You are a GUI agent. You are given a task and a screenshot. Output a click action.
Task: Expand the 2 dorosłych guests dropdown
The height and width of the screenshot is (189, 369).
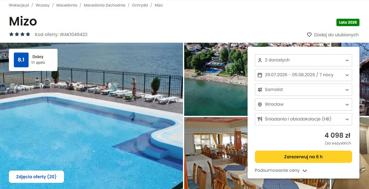304,60
